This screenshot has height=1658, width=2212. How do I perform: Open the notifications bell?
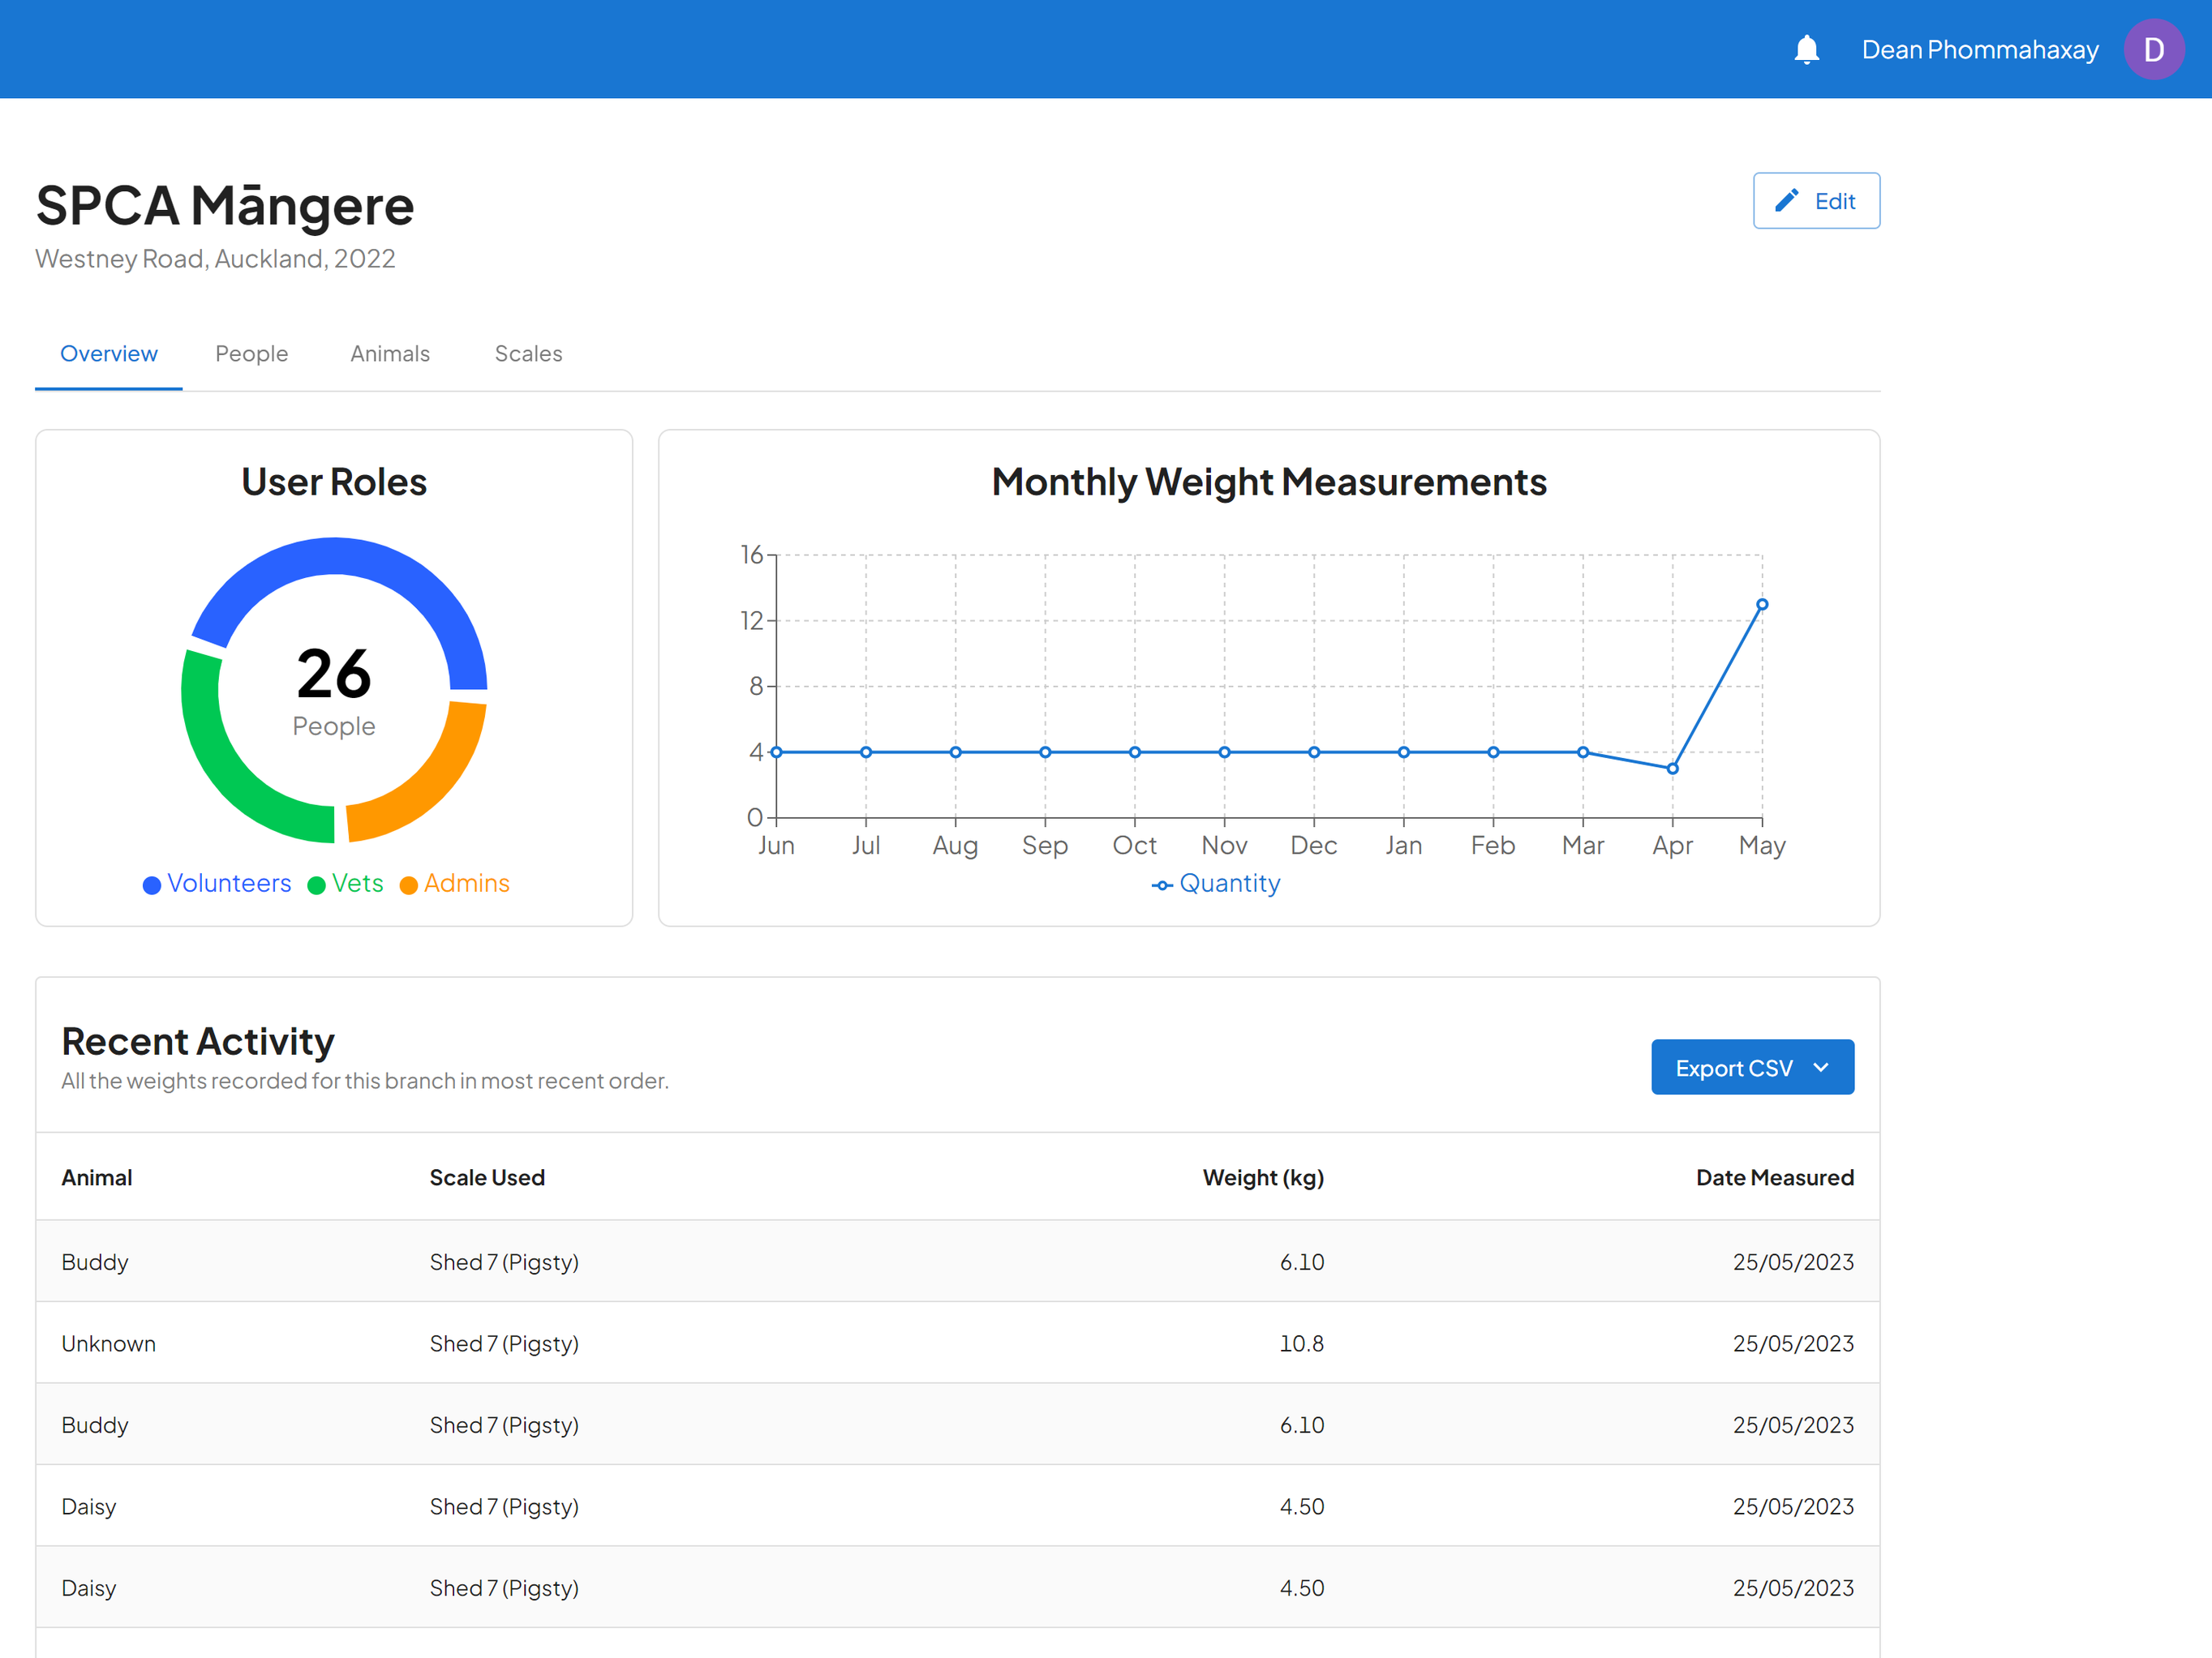click(1806, 49)
